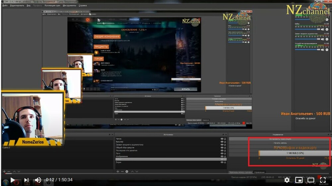Screen dimensions: 332x186
Task: Switch video to theater mode
Action: point(311,180)
